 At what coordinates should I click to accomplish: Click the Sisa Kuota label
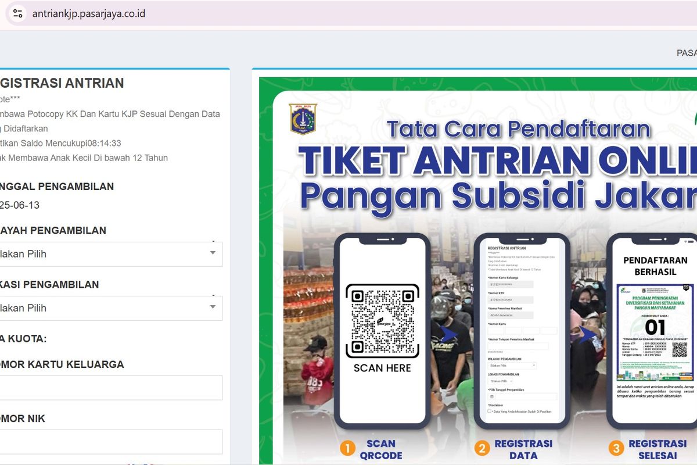[23, 339]
